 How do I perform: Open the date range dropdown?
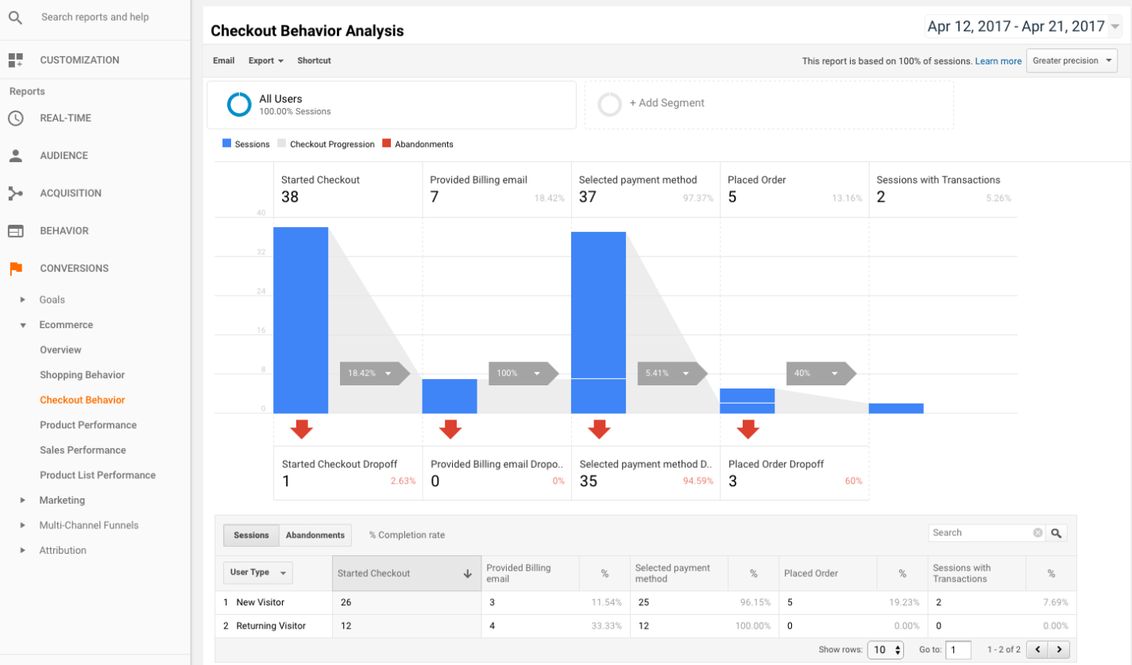click(1023, 25)
